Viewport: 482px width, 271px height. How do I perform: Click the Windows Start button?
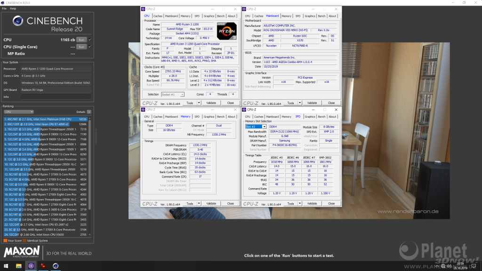click(x=5, y=266)
